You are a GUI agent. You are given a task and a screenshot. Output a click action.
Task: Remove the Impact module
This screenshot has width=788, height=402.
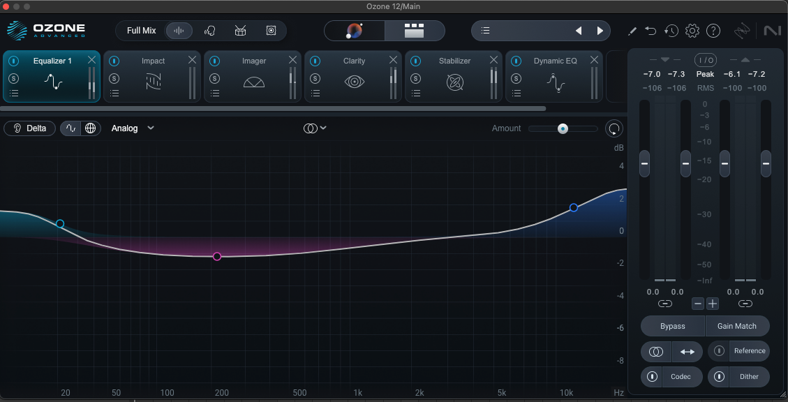coord(192,60)
